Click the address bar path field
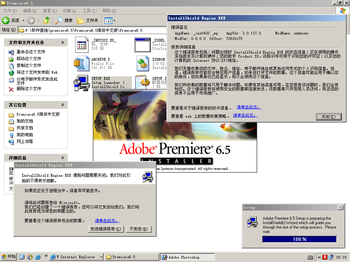Image resolution: width=350 pixels, height=262 pixels. [x=92, y=30]
